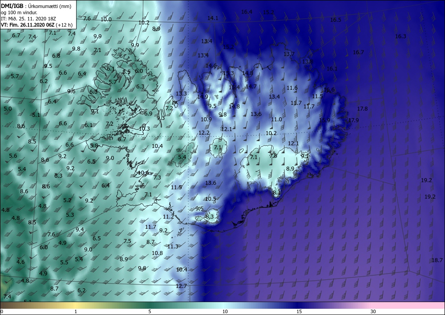The height and width of the screenshot is (315, 445).
Task: Click the 5.8 value
Action: (x=94, y=146)
